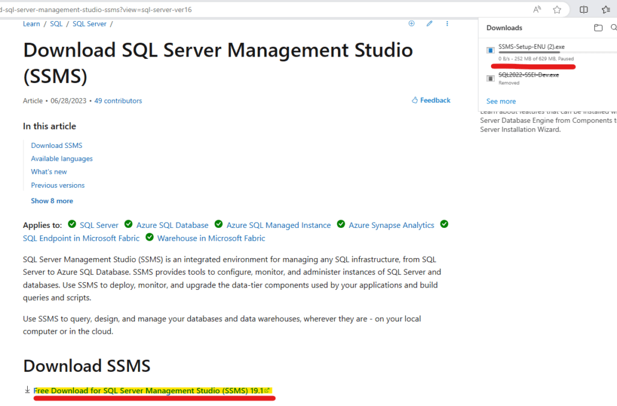This screenshot has height=406, width=617.
Task: Open the Azure Synapse Analytics link
Action: point(392,226)
